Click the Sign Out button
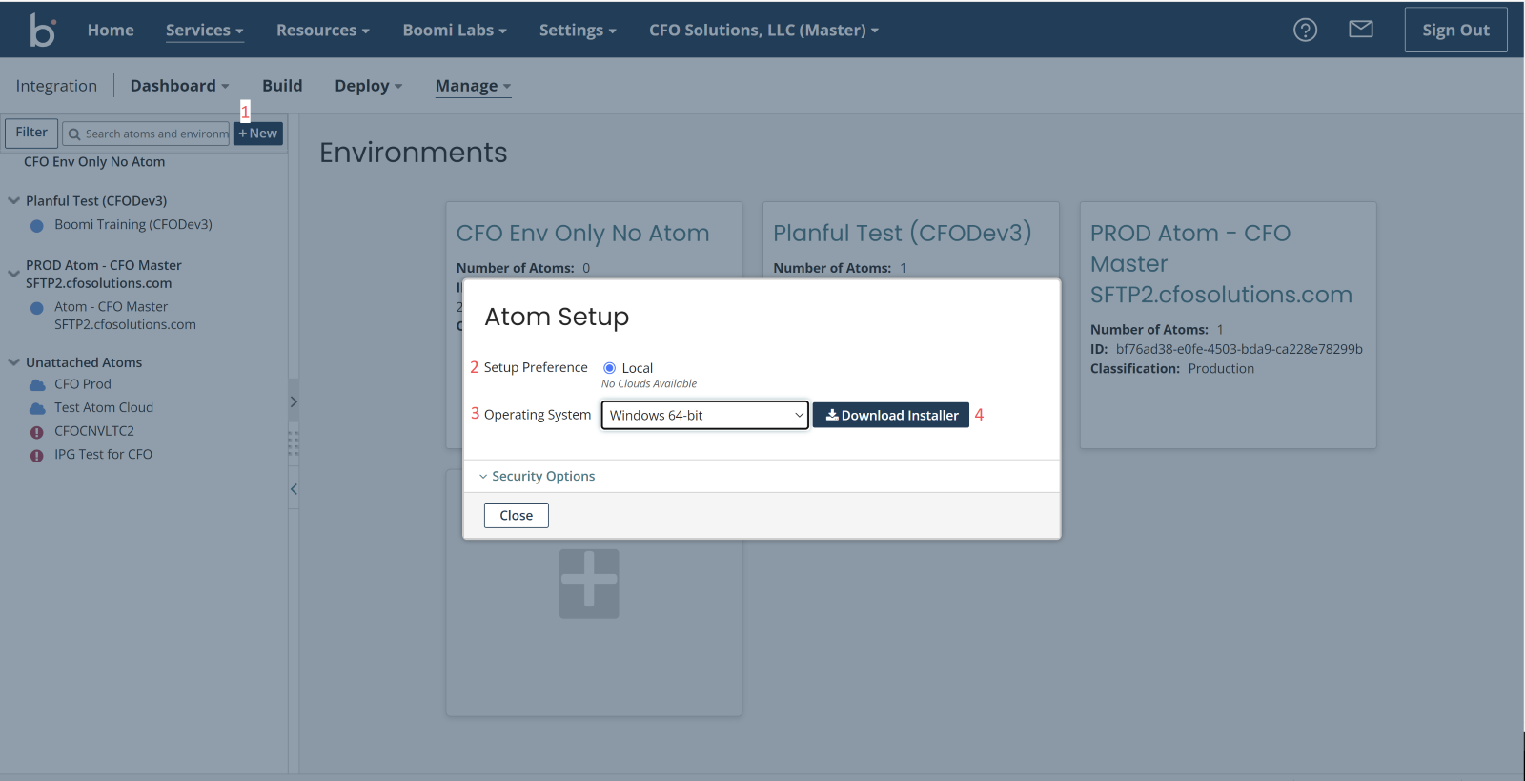 (x=1454, y=31)
